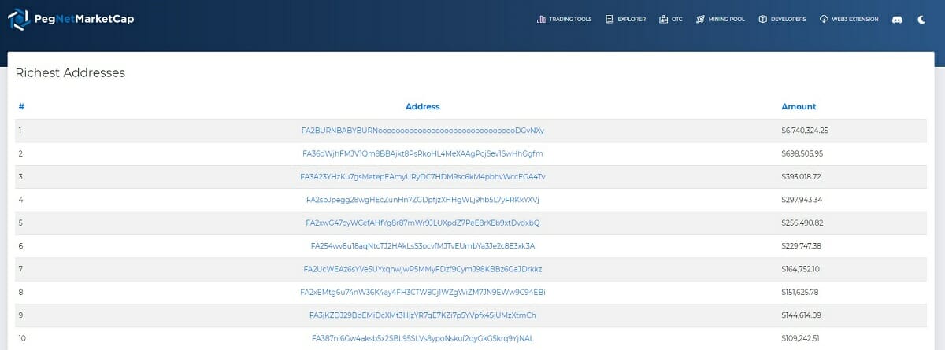Viewport: 945px width, 350px height.
Task: Open address starting with FA2sbJpegg28
Action: pyautogui.click(x=423, y=200)
